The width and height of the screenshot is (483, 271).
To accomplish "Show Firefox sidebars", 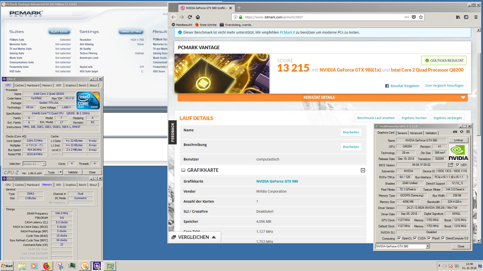I will coord(466,17).
